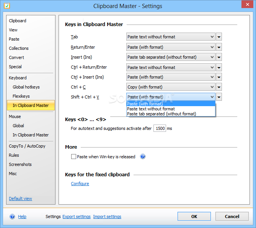Viewport: 256px width, 228px height.
Task: Click Import settings link
Action: click(x=107, y=217)
